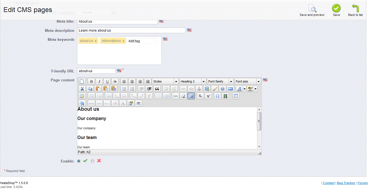Image resolution: width=370 pixels, height=193 pixels.
Task: Select the disable (red X) radio button
Action: click(92, 161)
